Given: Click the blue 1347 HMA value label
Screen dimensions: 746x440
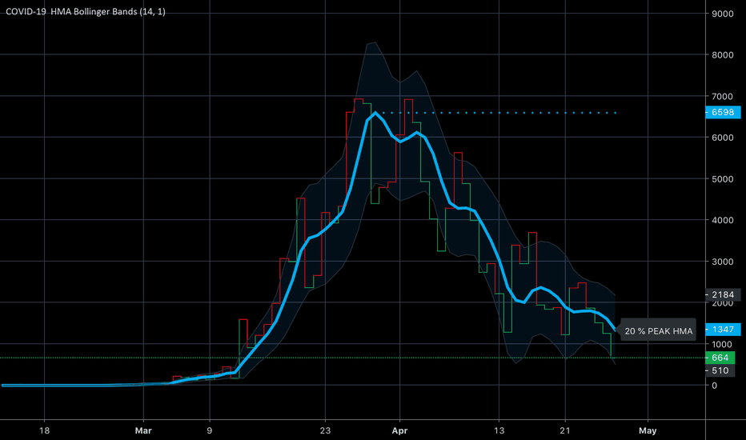Looking at the screenshot, I should (x=723, y=329).
